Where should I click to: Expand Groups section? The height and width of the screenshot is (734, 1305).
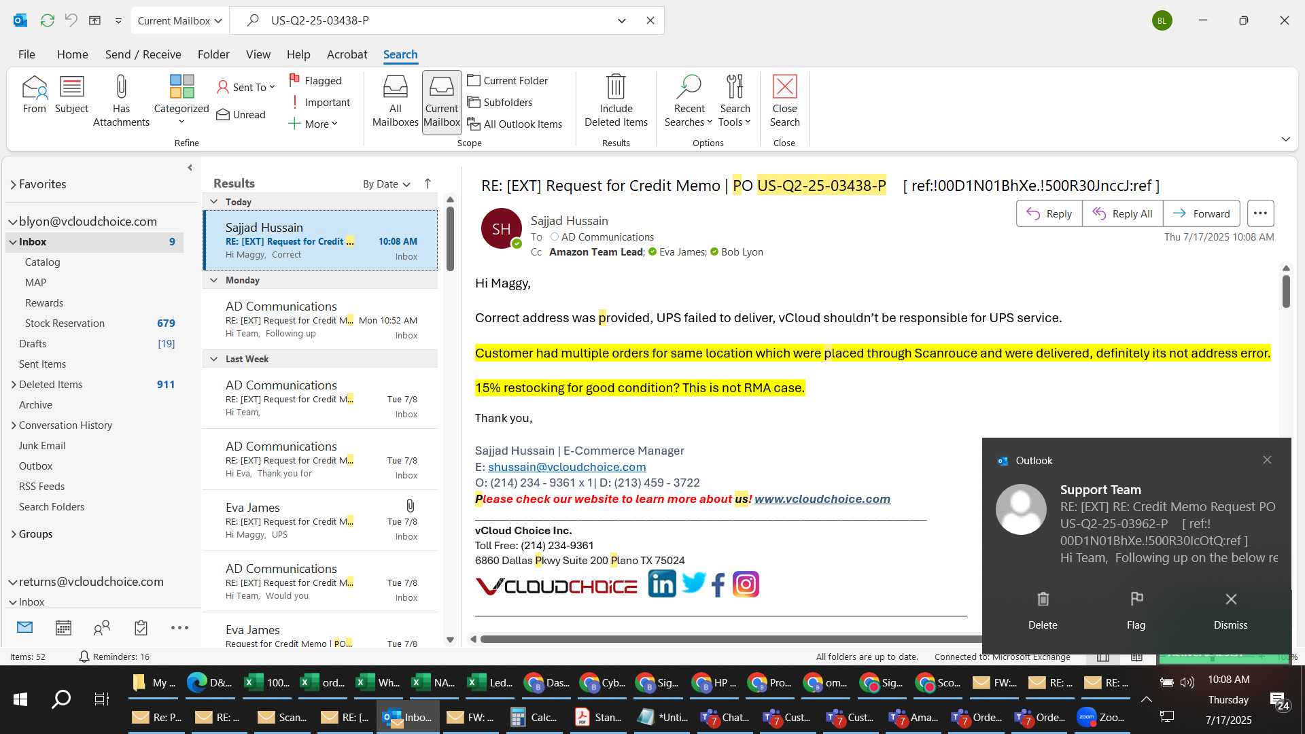coord(14,534)
